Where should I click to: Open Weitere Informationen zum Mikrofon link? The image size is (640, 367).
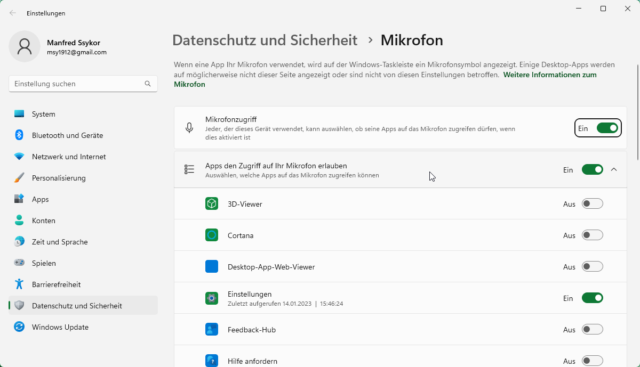click(549, 75)
